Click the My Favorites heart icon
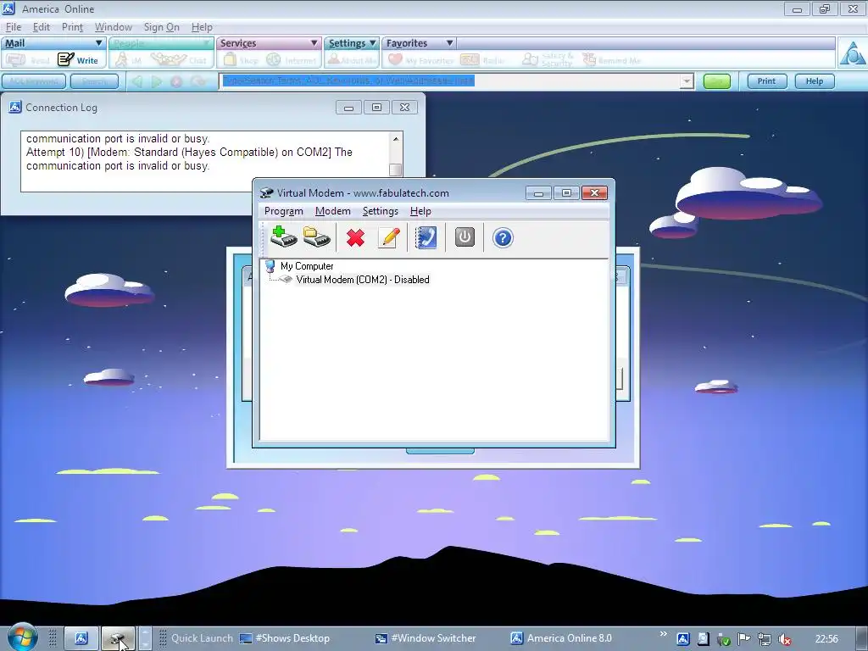868x651 pixels. tap(420, 60)
